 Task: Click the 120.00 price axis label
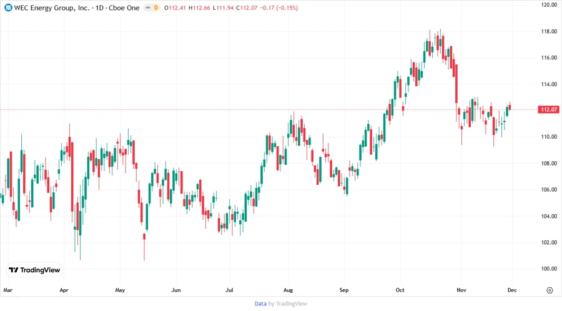[549, 5]
